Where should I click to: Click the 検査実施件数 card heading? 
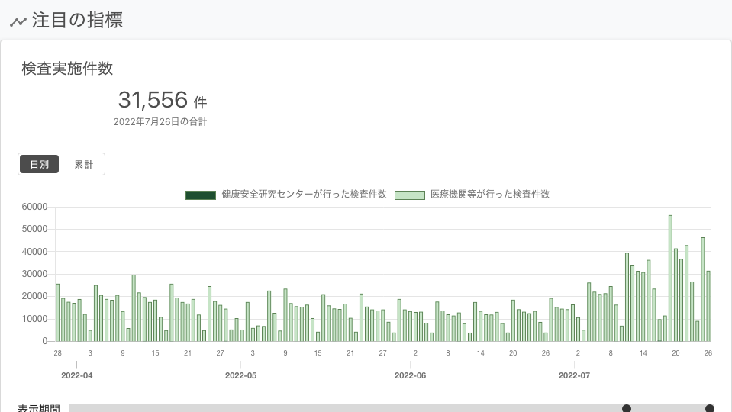pyautogui.click(x=67, y=69)
